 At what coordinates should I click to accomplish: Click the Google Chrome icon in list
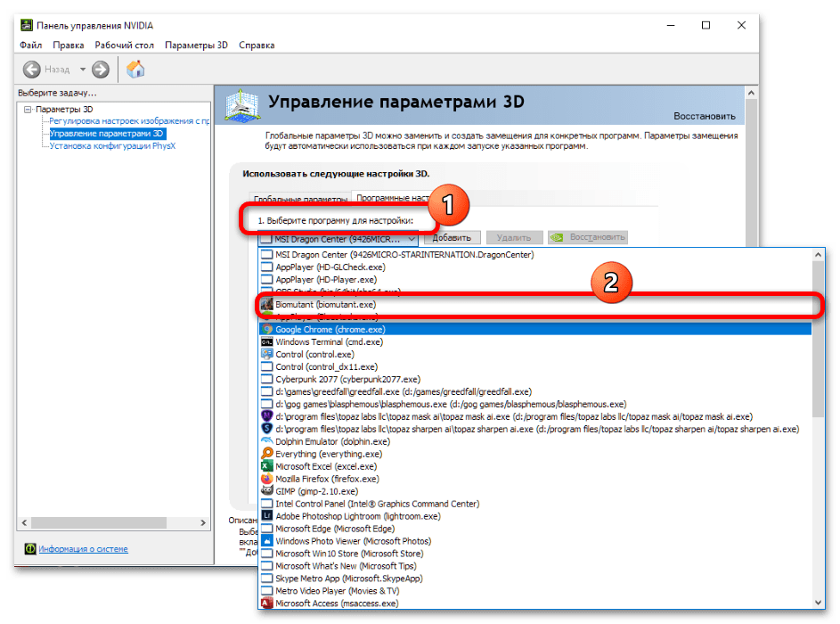[266, 329]
